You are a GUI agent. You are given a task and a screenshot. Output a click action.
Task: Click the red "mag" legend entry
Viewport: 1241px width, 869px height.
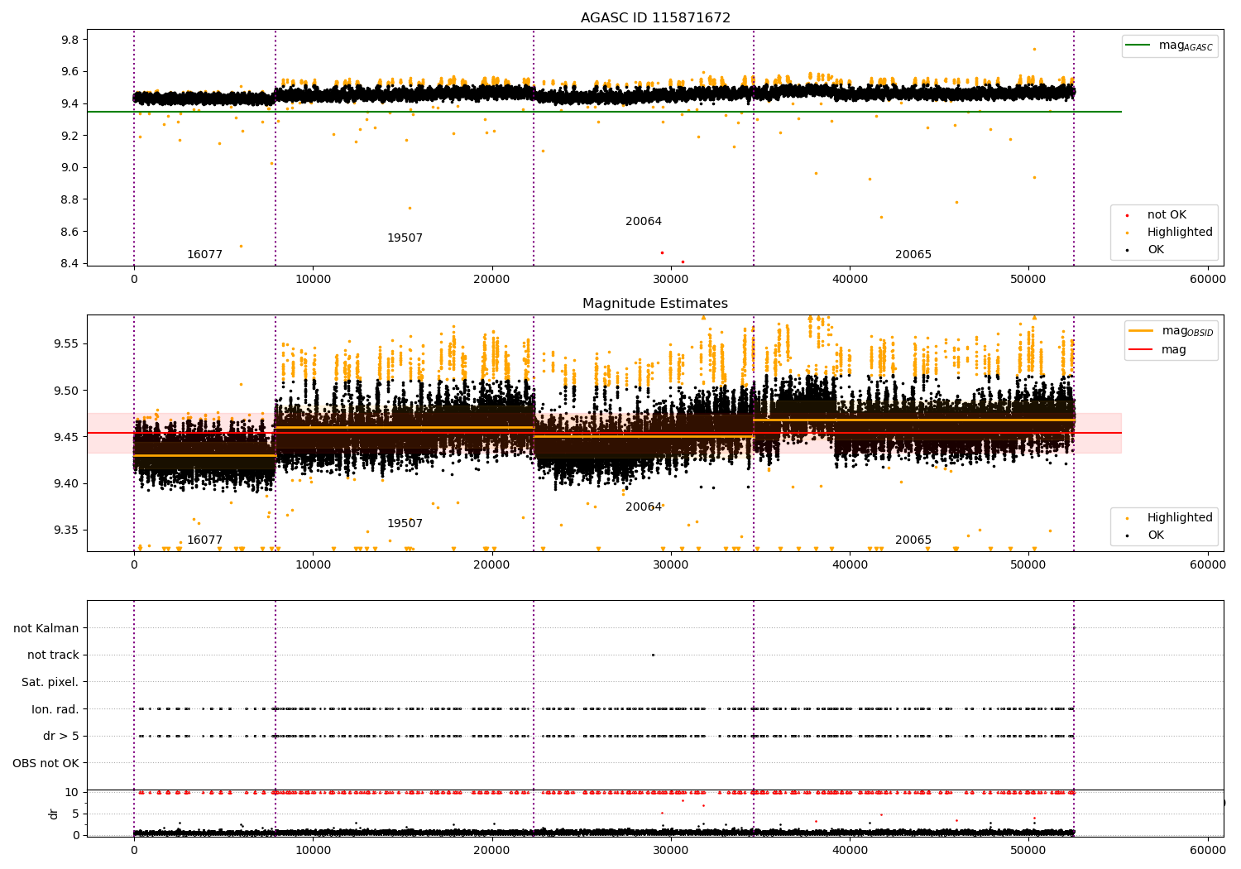point(1158,349)
